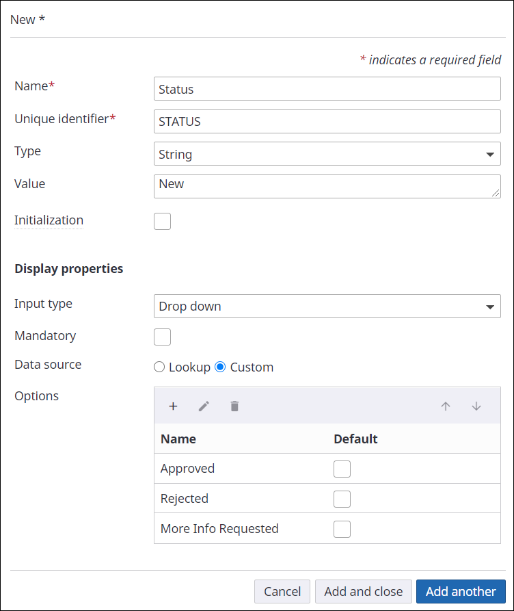Viewport: 514px width, 611px height.
Task: Click inside the Name field showing Status
Action: [327, 88]
